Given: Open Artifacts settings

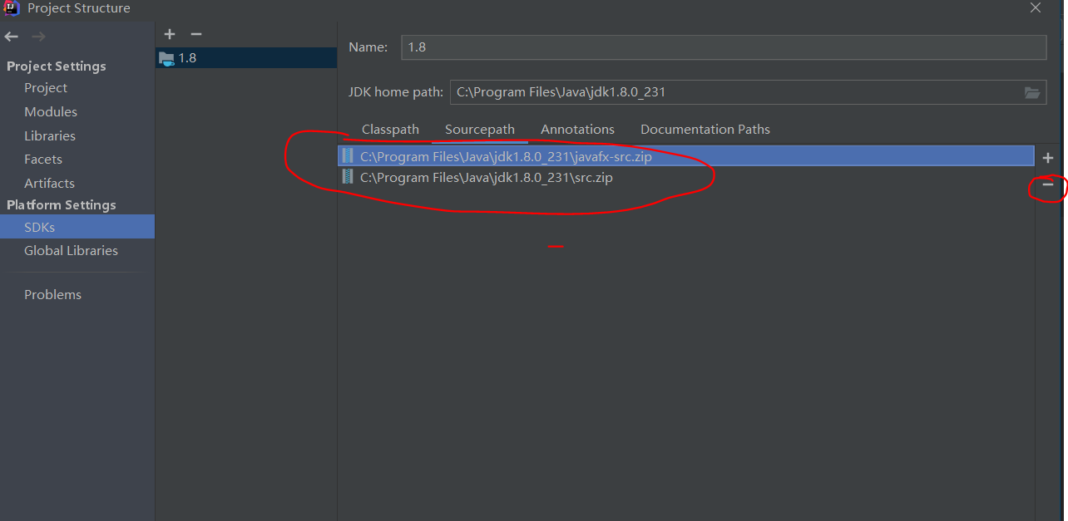Looking at the screenshot, I should 50,184.
